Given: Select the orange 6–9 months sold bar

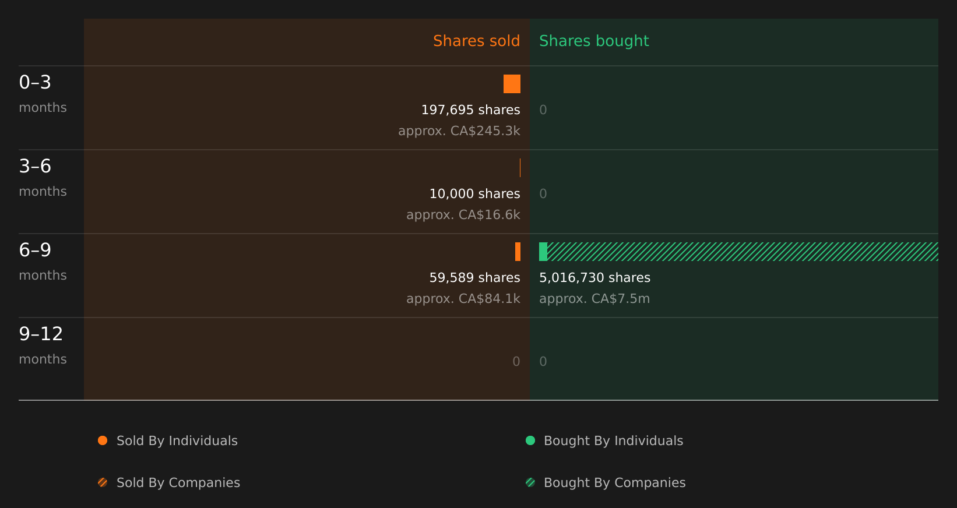Looking at the screenshot, I should pos(518,252).
